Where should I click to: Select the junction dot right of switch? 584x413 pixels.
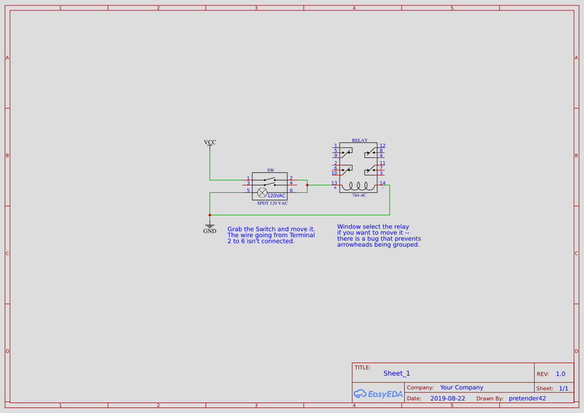[x=307, y=185]
